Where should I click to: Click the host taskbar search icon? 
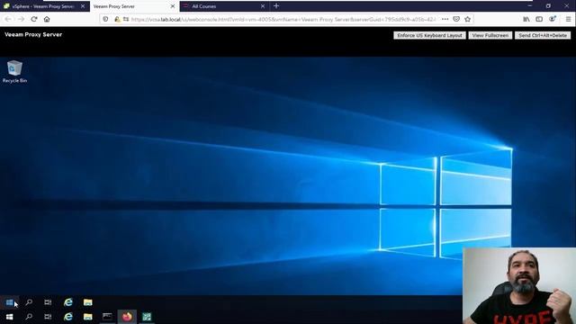point(29,317)
